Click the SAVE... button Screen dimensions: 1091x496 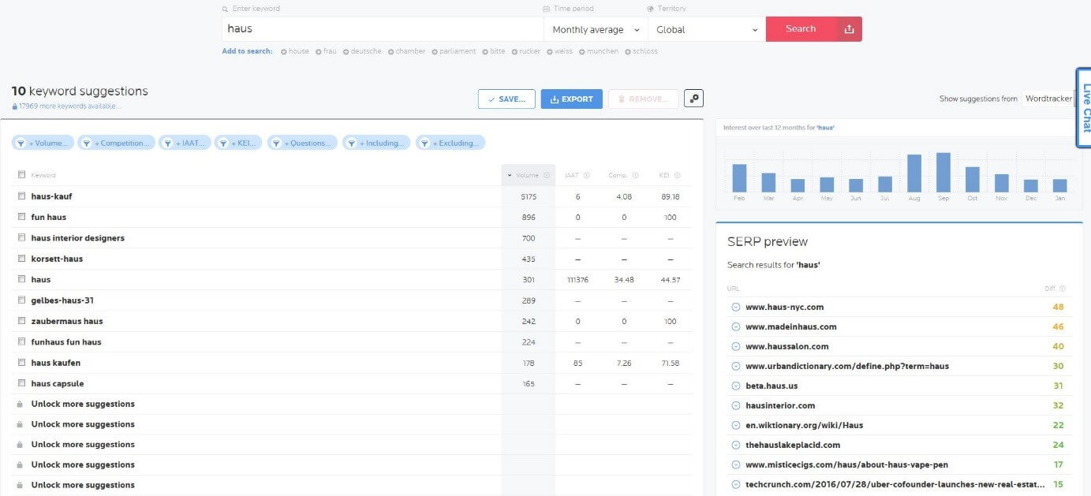point(506,99)
